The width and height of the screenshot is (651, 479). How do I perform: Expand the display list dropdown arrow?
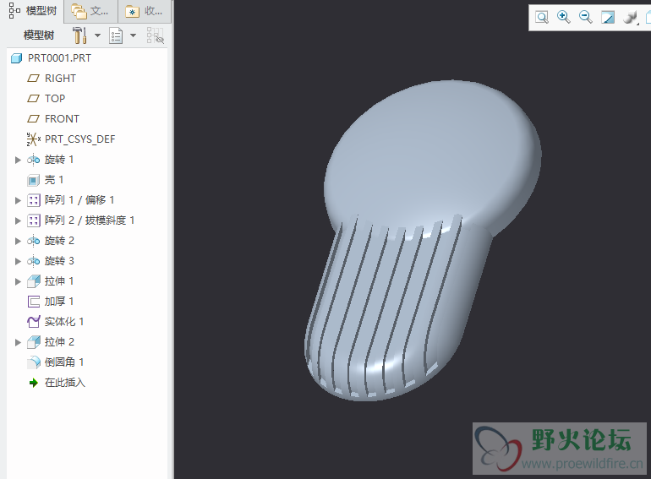click(x=134, y=35)
